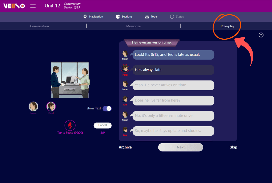Viewport: 272px width, 183px height.
Task: Tap the red microphone icon
Action: tap(70, 125)
